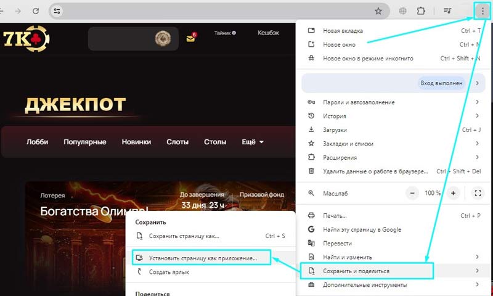
Task: Go forward with the arrow button
Action: pos(18,11)
